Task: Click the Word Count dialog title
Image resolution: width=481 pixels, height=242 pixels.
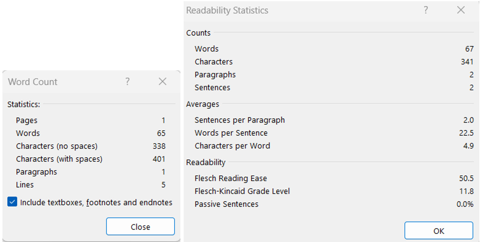Action: [33, 82]
